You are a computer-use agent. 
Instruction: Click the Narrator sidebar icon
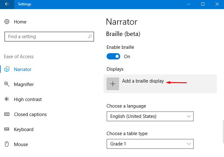[7, 69]
